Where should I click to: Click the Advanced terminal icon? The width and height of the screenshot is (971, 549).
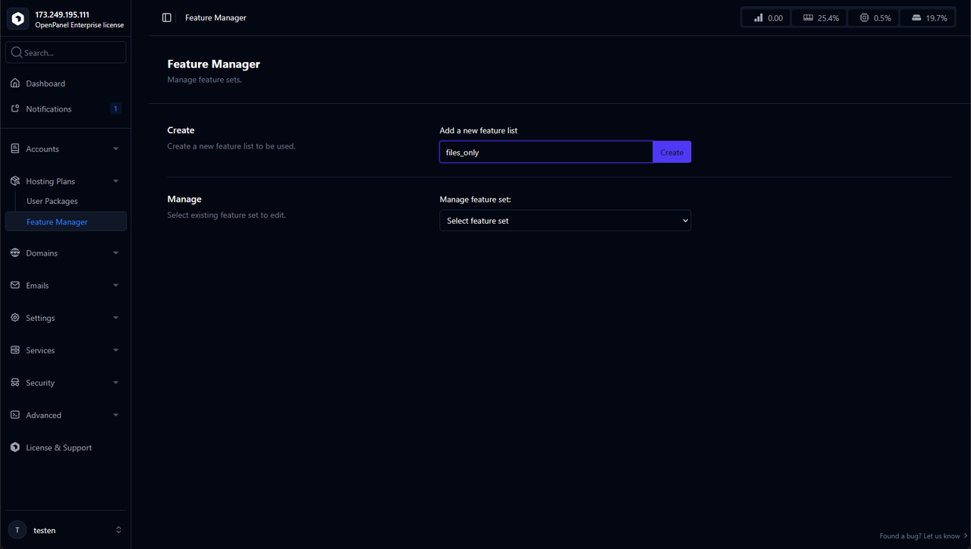point(15,416)
